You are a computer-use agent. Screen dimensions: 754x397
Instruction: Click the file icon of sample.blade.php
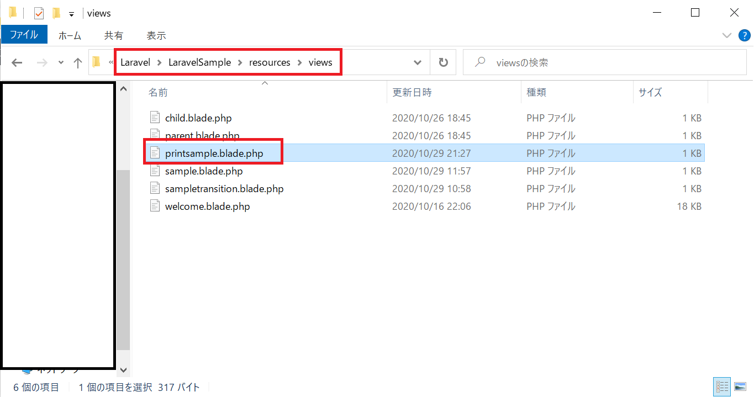click(155, 170)
